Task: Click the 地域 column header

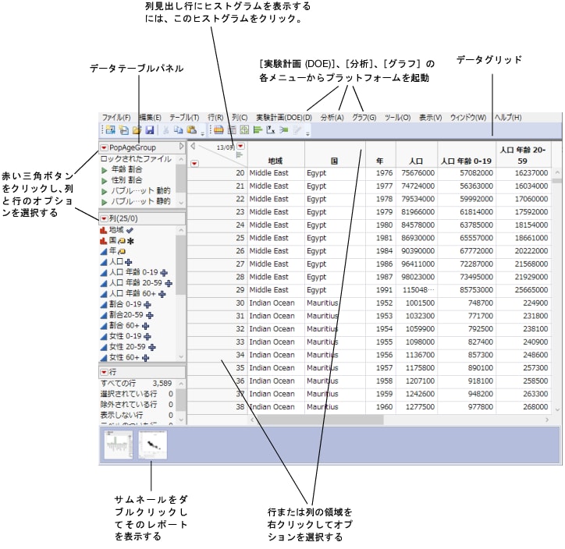Action: pos(275,161)
